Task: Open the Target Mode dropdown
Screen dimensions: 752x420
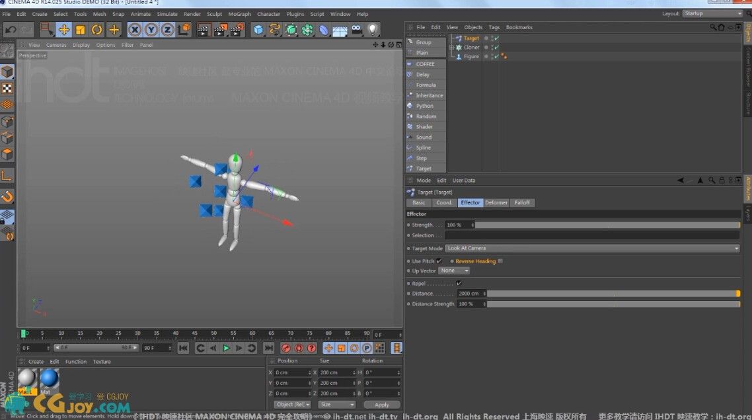Action: [592, 248]
